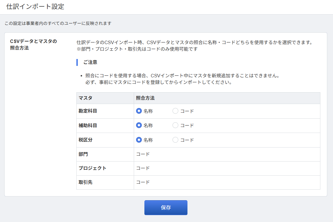Image resolution: width=333 pixels, height=222 pixels.
Task: Select コード radio for 勘定科目
Action: [x=175, y=111]
